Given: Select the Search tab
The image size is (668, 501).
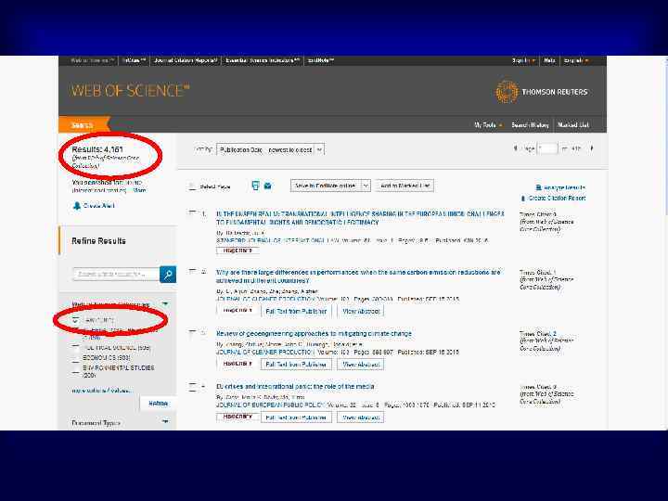Looking at the screenshot, I should (x=83, y=125).
